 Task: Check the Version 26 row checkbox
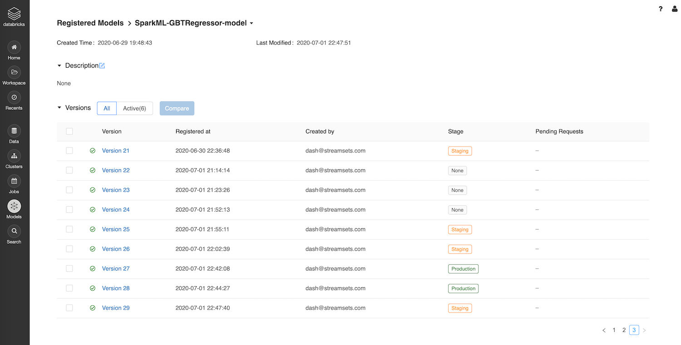pos(69,249)
